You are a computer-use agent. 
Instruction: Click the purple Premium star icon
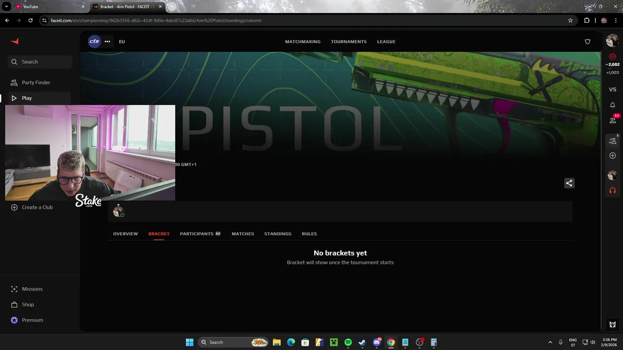(14, 320)
